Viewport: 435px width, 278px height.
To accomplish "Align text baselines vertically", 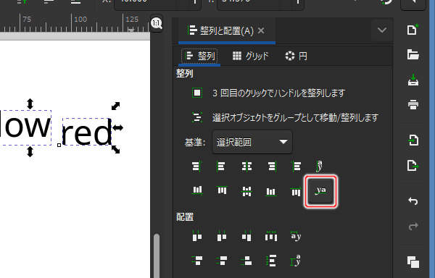I will (321, 191).
